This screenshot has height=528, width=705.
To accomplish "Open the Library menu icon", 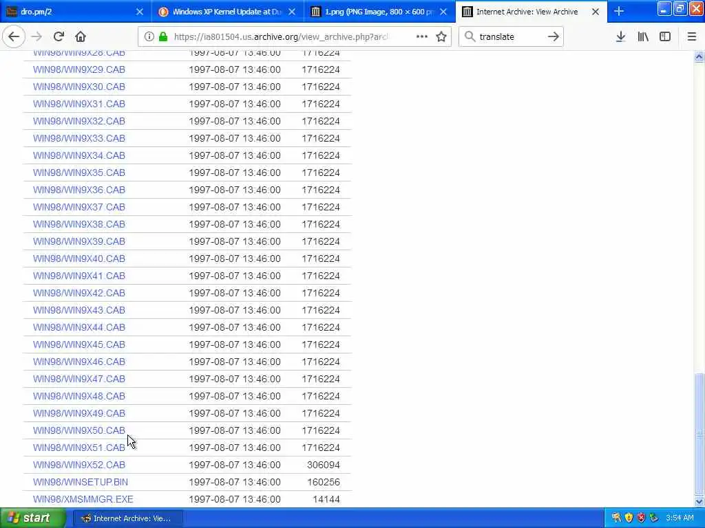I will coord(643,36).
